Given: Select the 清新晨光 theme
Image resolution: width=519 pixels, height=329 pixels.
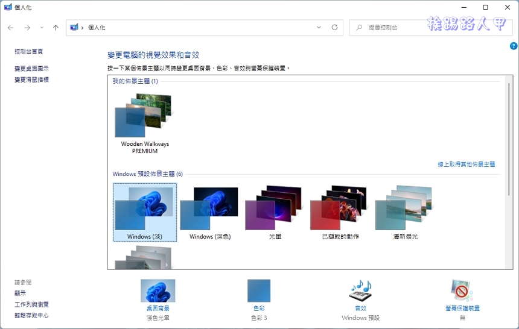Looking at the screenshot, I should coord(406,212).
